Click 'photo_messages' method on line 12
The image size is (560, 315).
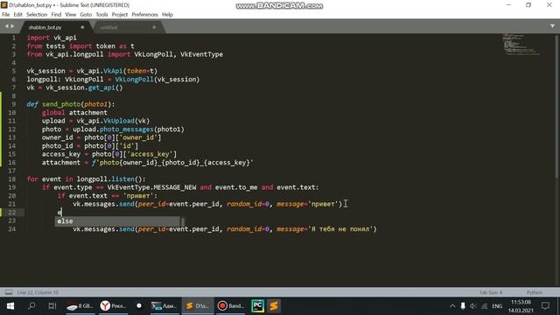pyautogui.click(x=126, y=129)
